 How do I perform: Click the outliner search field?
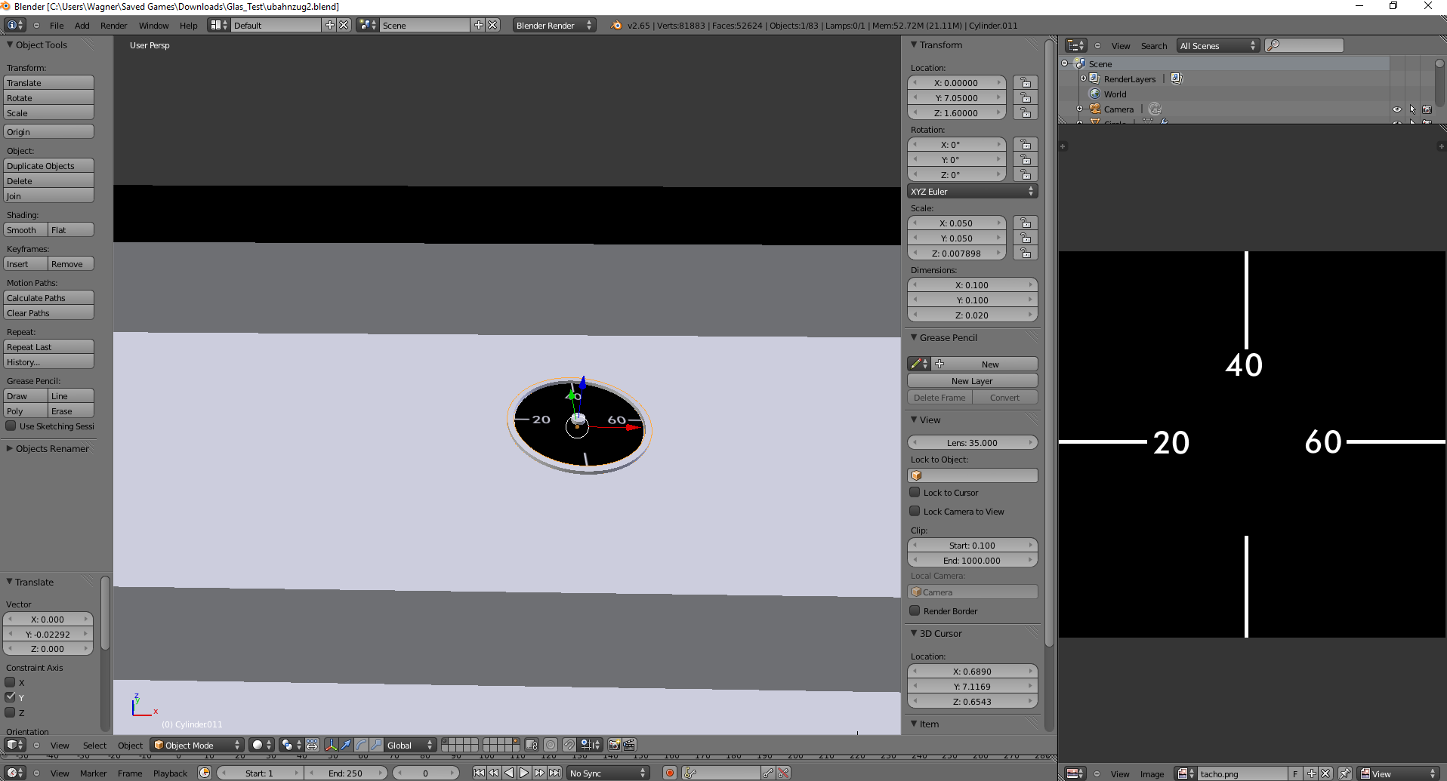1305,45
